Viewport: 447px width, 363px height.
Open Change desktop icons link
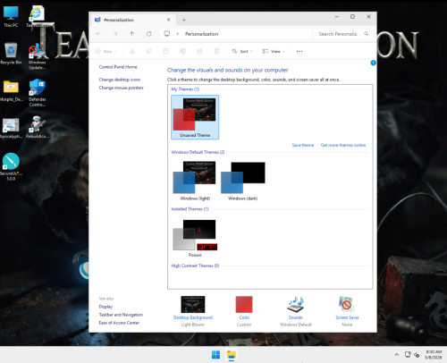pos(120,80)
